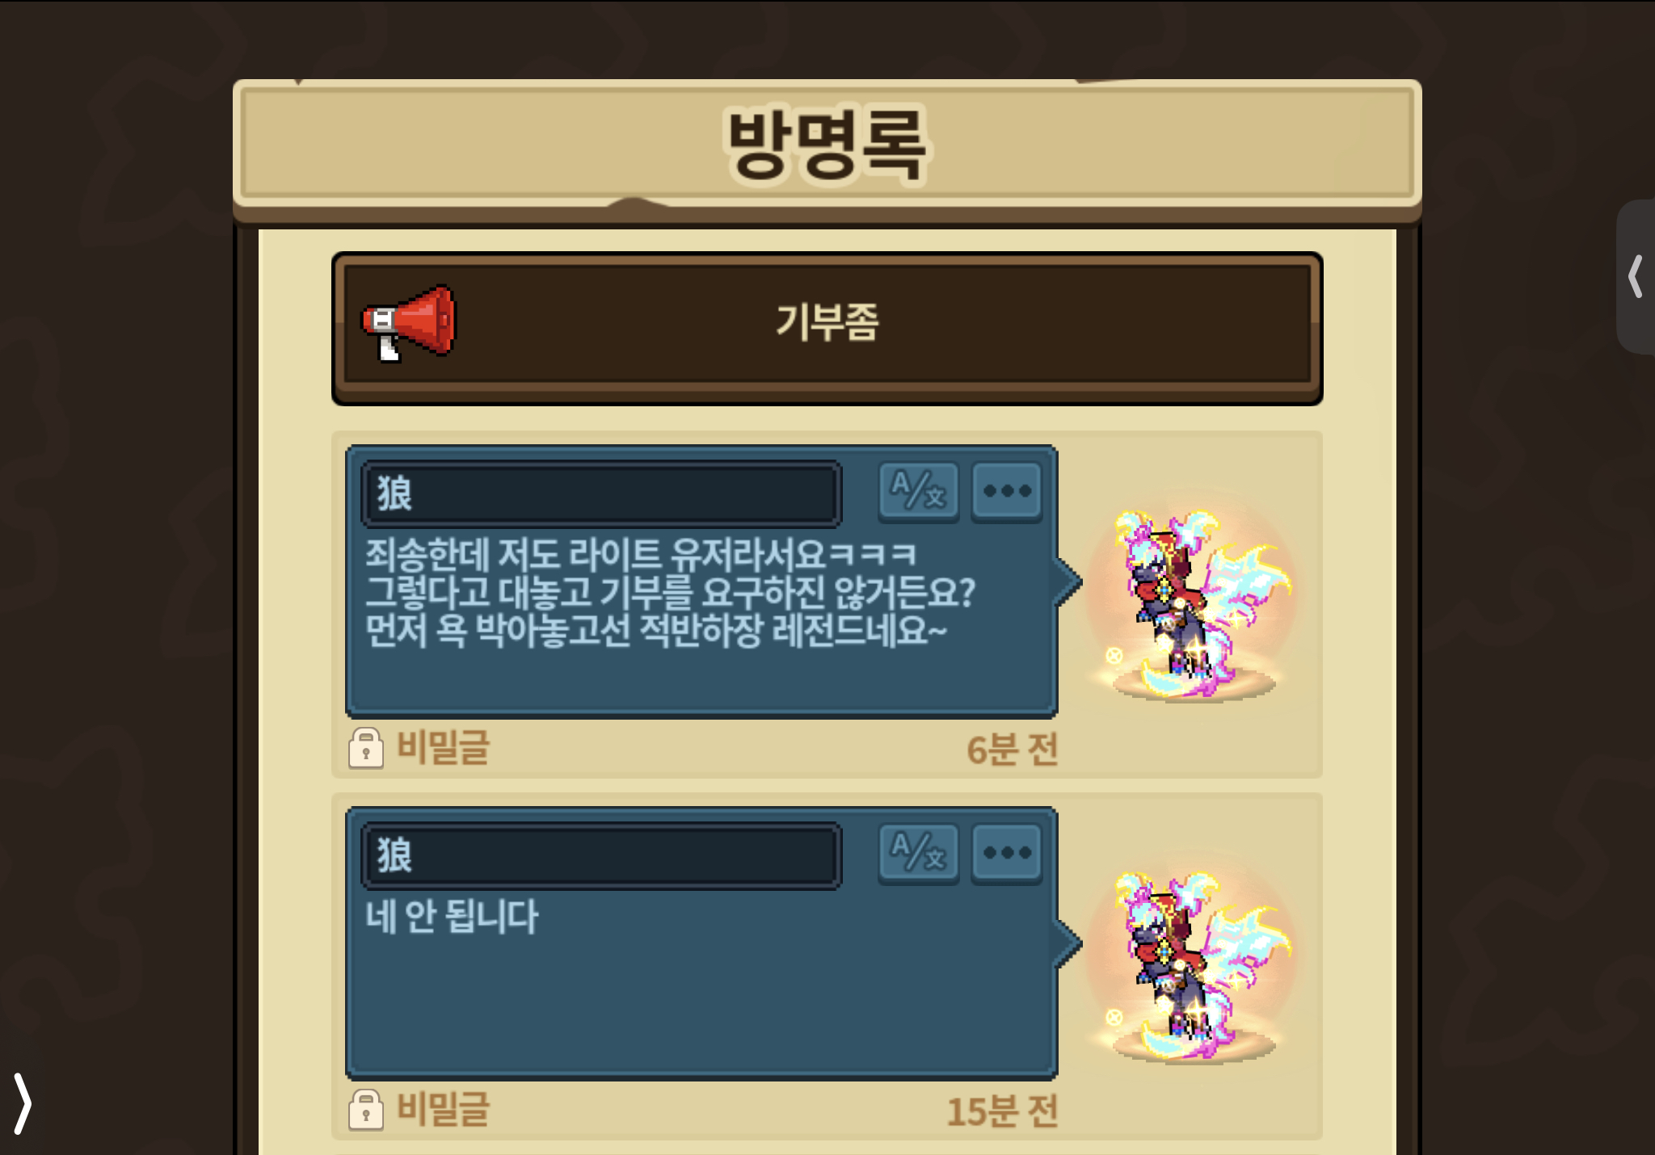Open the '기부좀' announcement banner

click(827, 328)
